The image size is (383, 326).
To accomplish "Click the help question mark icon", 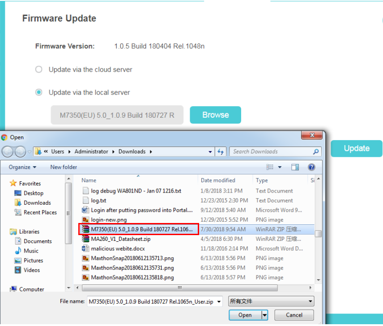I will pyautogui.click(x=311, y=167).
